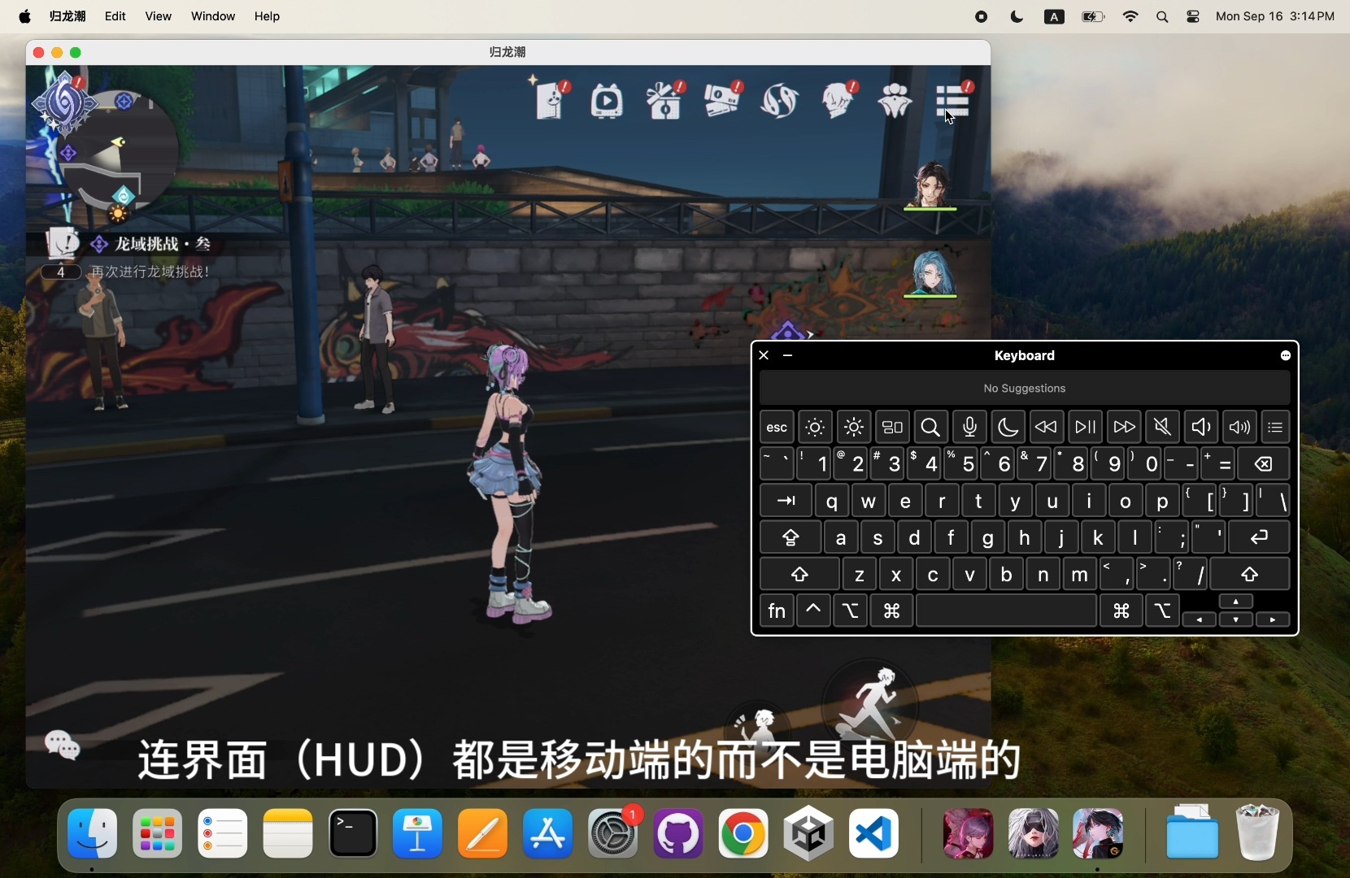Click the right arrow key on the keyboard
This screenshot has width=1350, height=878.
pos(1274,620)
